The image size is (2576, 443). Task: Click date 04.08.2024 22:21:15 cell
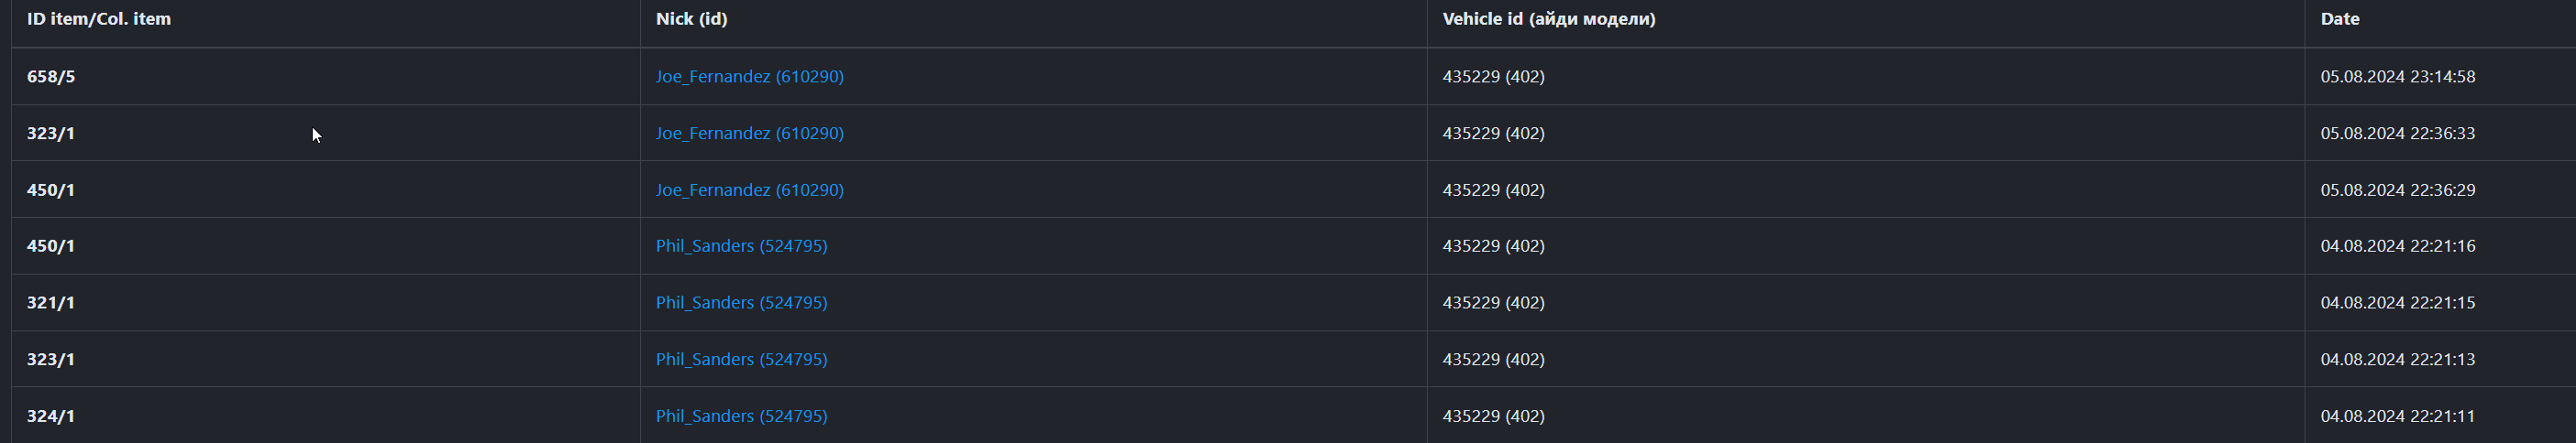2397,303
